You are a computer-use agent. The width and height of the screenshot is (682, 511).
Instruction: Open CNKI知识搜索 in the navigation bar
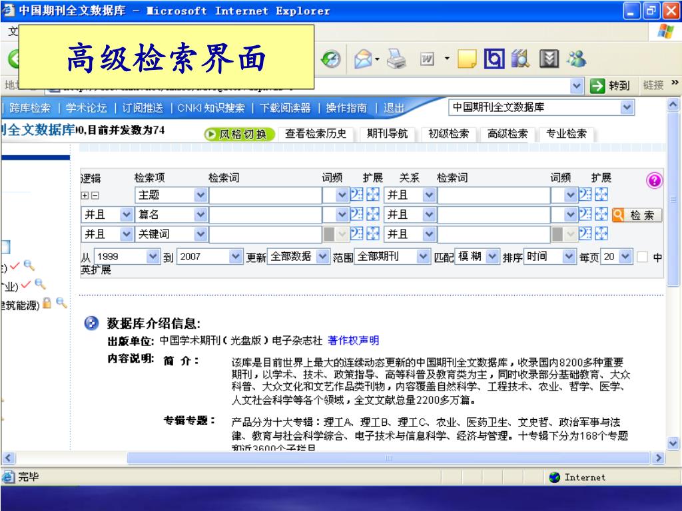(x=211, y=108)
